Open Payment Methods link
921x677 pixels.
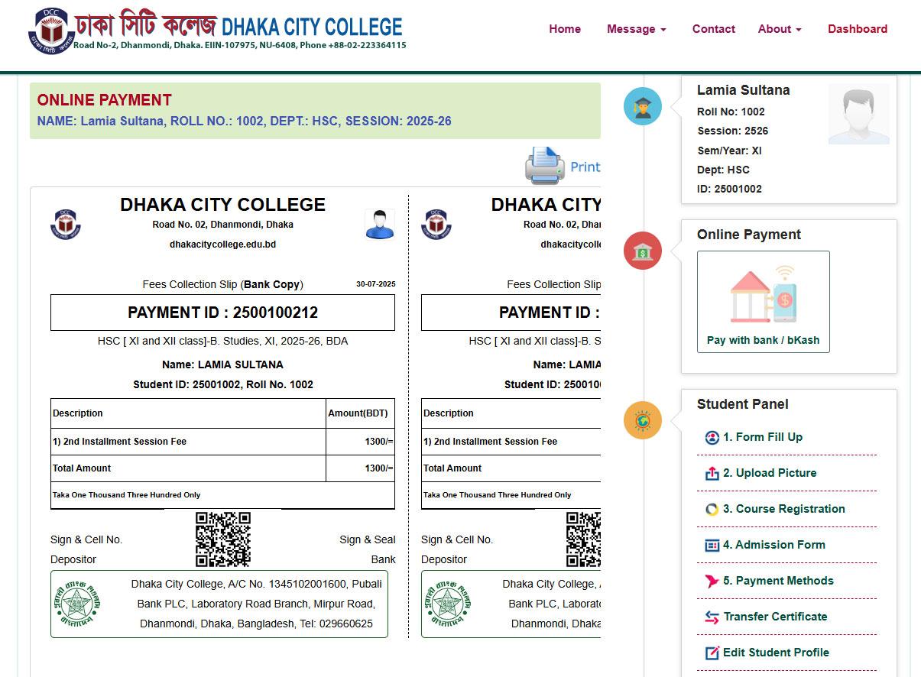[777, 581]
